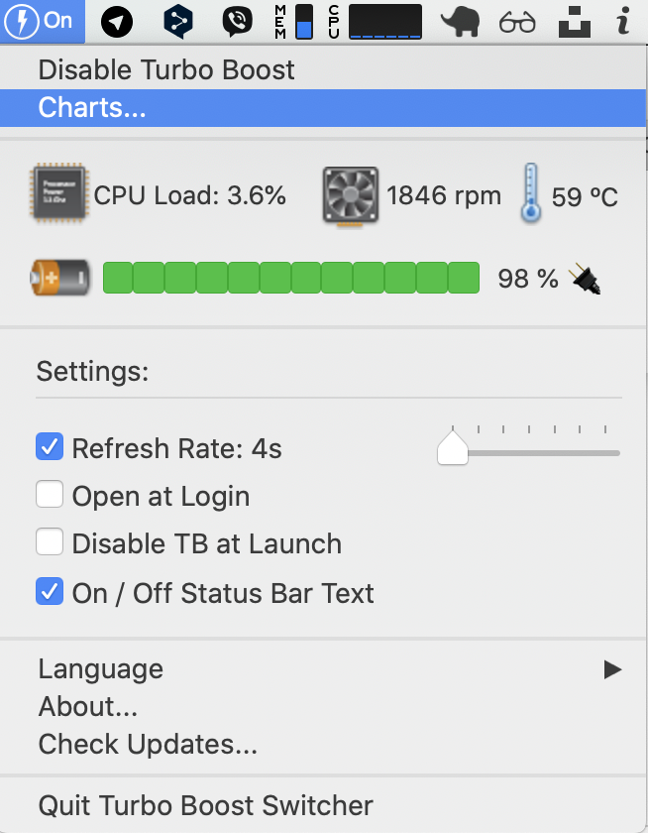Click the Turbo Boost lightning icon in menu bar
Screen dimensions: 648x833
22,20
